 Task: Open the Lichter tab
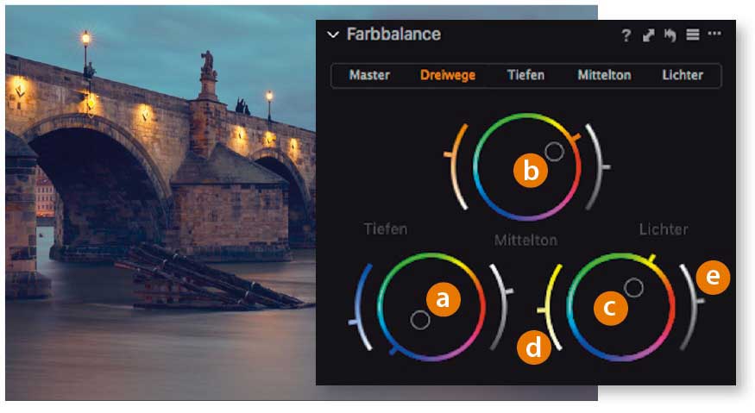point(683,75)
